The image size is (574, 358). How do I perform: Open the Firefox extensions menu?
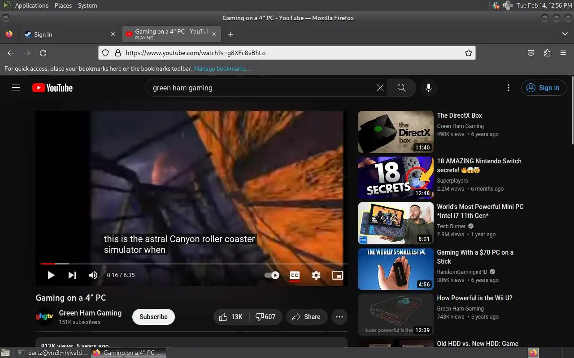pyautogui.click(x=547, y=53)
